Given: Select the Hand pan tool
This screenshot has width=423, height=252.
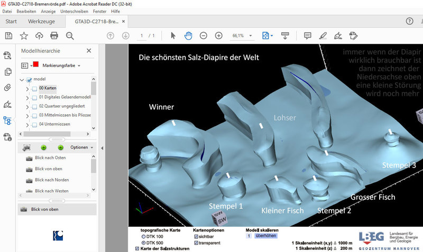Looking at the screenshot, I should point(188,35).
